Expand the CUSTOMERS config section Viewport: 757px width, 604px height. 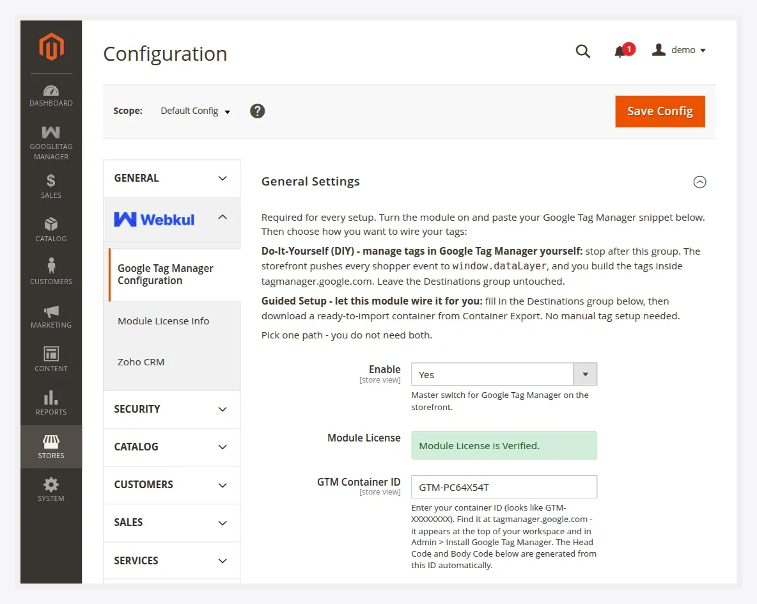pos(172,484)
